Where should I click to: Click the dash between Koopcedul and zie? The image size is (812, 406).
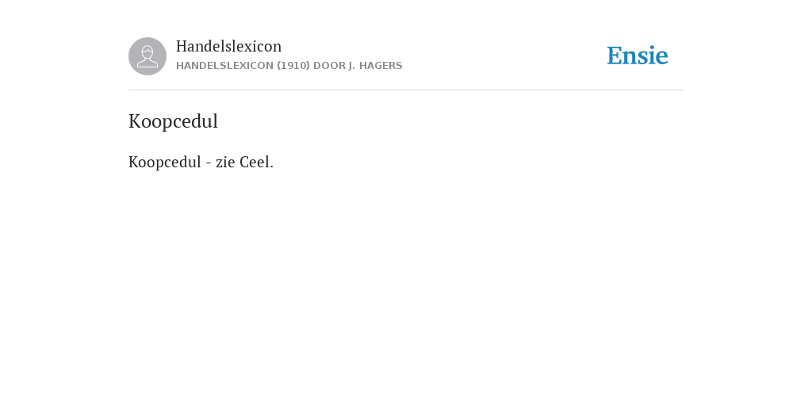point(209,163)
